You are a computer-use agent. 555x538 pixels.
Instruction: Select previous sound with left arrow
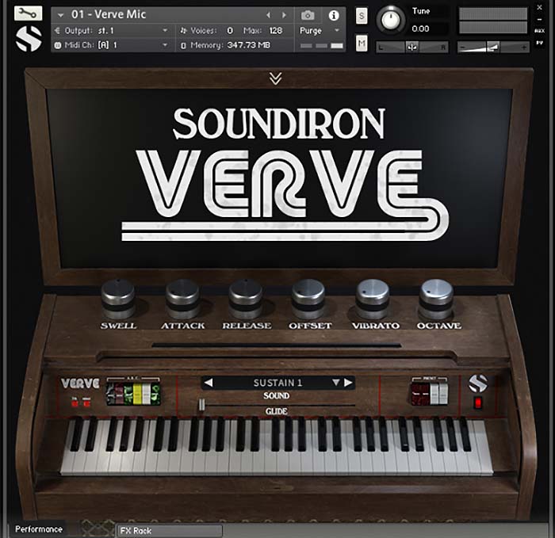pos(209,383)
